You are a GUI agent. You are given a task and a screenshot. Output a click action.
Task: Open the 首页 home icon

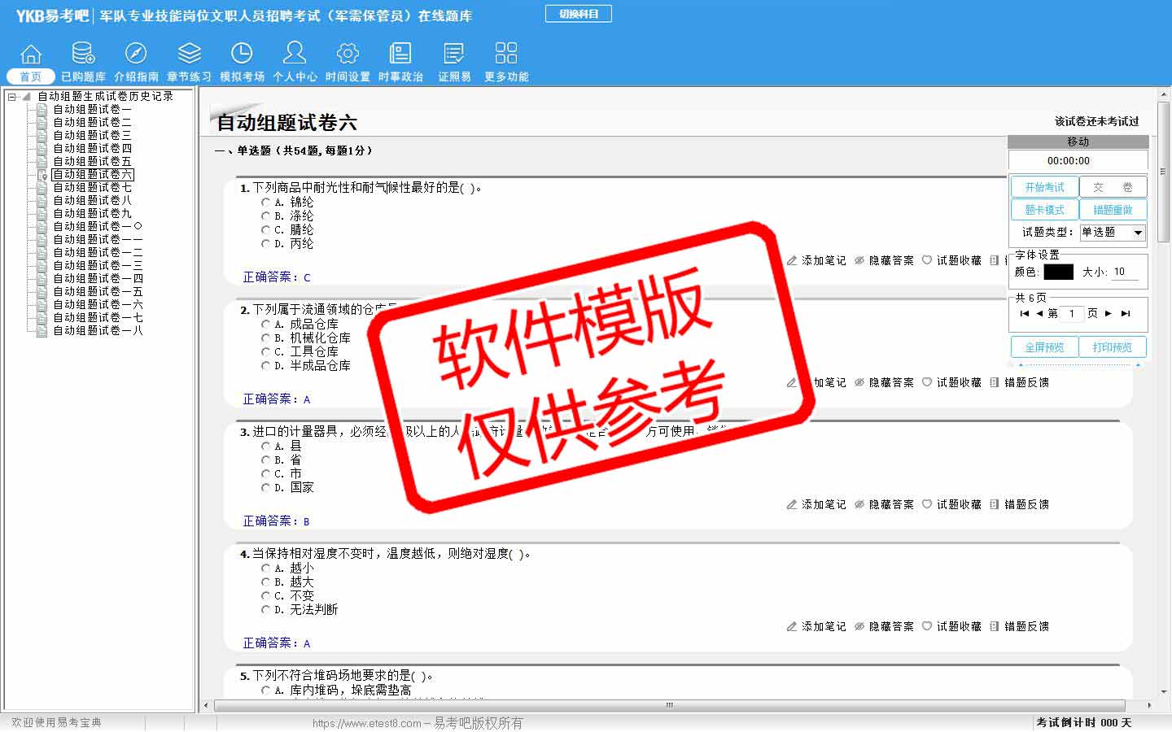click(31, 54)
